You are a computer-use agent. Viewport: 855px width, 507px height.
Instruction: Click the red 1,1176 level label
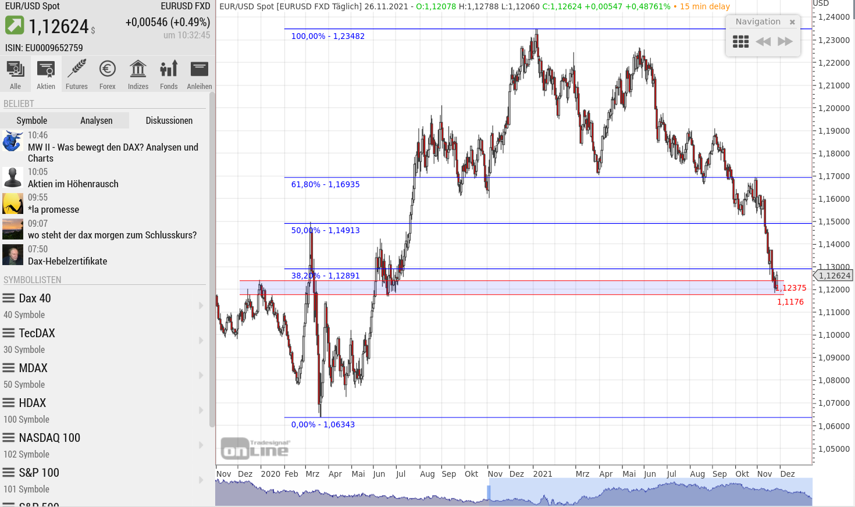click(790, 302)
